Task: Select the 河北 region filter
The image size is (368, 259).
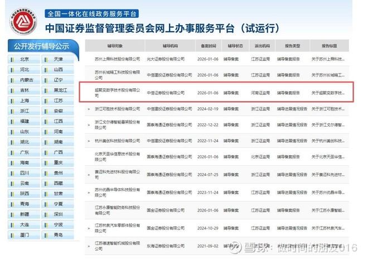Action: click(x=24, y=70)
